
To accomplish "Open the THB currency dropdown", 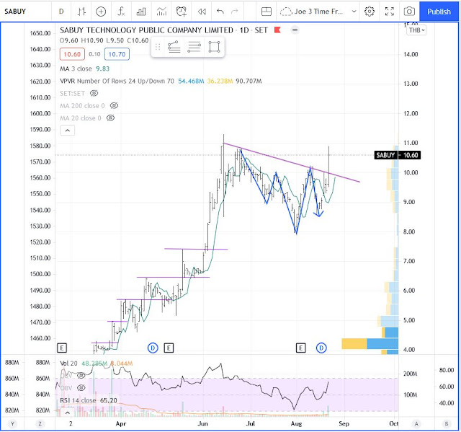I will (x=416, y=30).
